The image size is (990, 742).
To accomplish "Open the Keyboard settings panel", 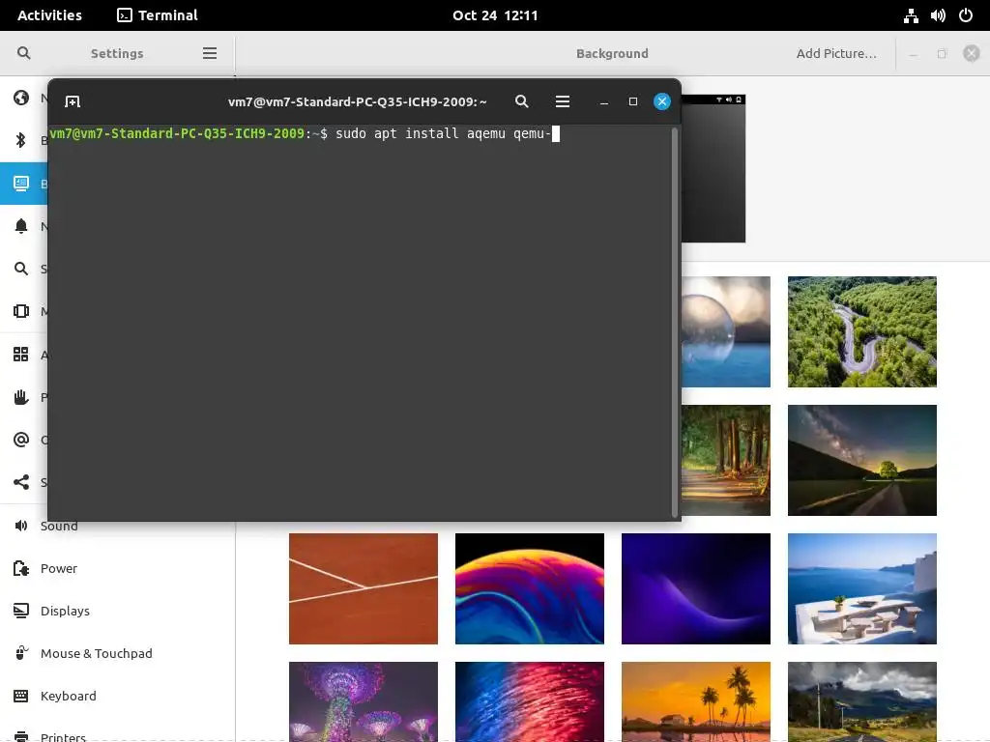I will tap(117, 696).
